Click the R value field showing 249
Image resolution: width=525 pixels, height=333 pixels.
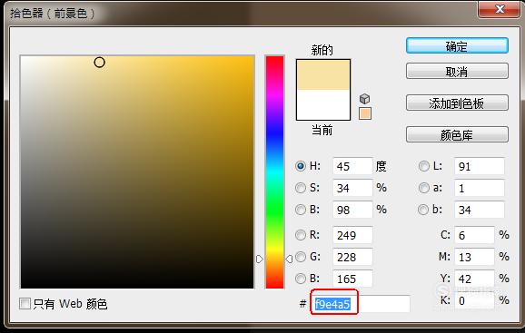pos(352,235)
